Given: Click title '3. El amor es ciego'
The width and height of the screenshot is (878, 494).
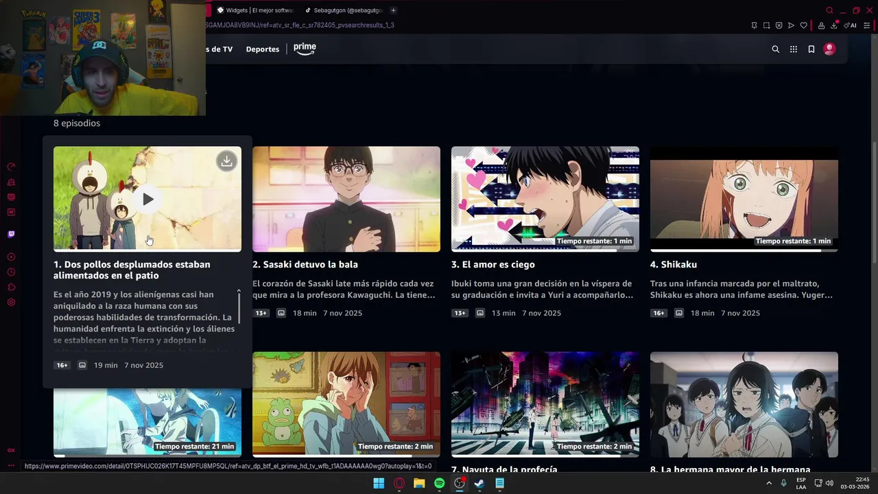Looking at the screenshot, I should [x=493, y=264].
